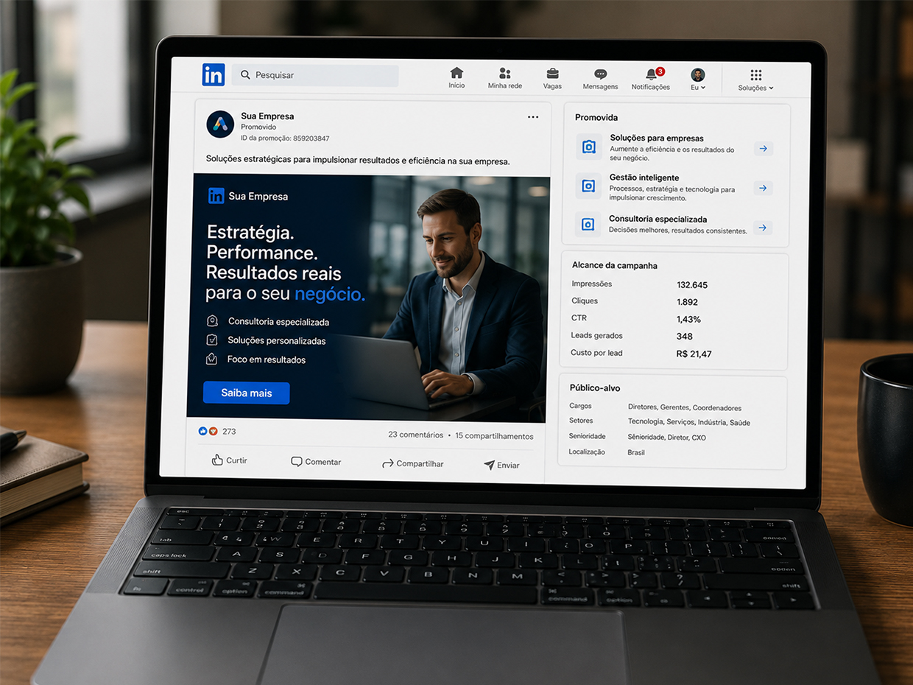This screenshot has height=685, width=913.
Task: Select the Cargos row text Diretores, Gerentes, Coordenadores
Action: (x=685, y=407)
